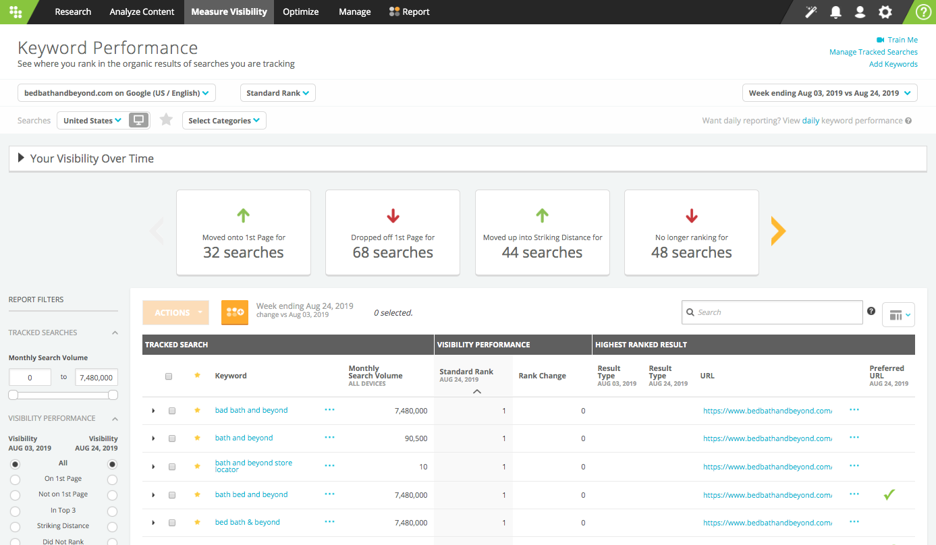936x545 pixels.
Task: Open the Manage menu
Action: pyautogui.click(x=355, y=12)
